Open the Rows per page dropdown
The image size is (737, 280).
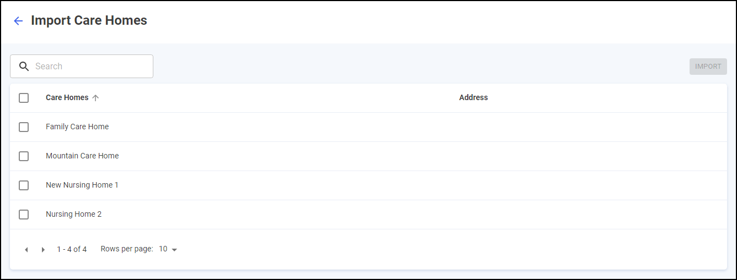(168, 249)
